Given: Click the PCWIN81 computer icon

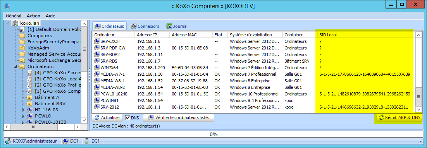Looking at the screenshot, I should [96, 100].
